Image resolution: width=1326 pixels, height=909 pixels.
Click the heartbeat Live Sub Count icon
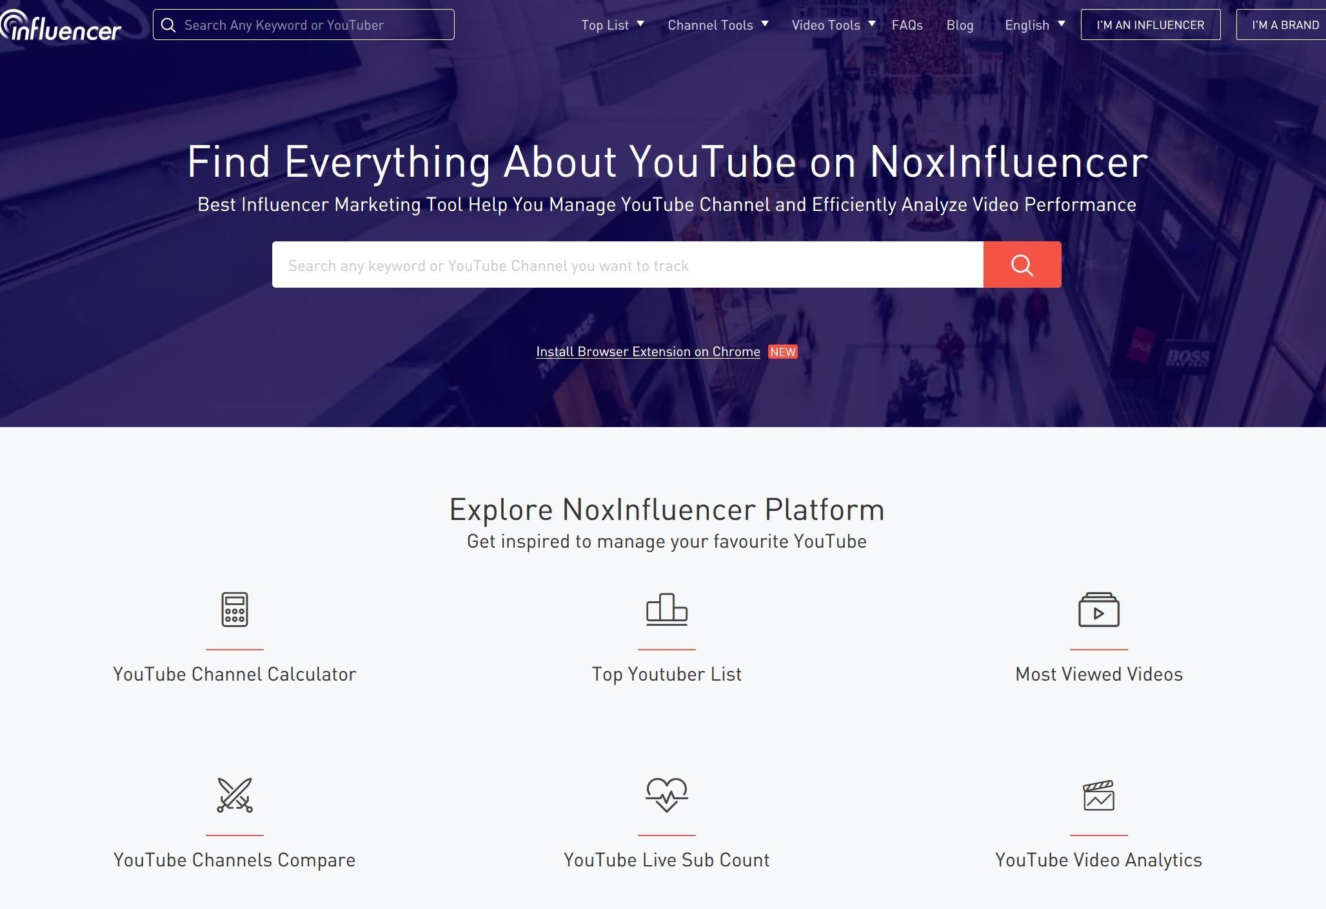click(x=666, y=795)
